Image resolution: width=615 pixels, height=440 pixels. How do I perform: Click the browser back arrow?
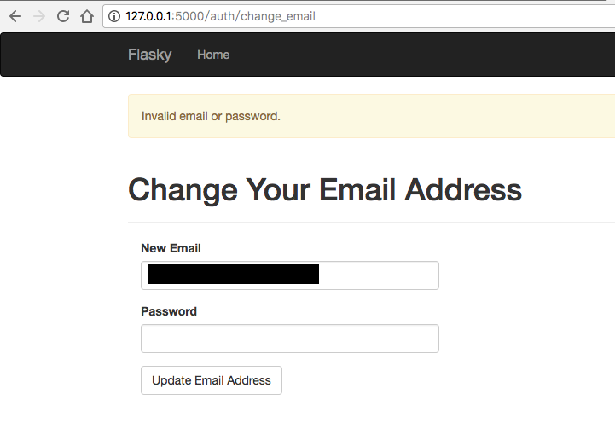(x=15, y=16)
